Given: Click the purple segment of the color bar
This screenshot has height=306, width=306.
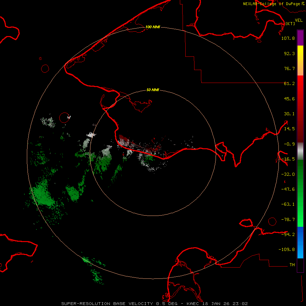Looking at the screenshot, I should pos(300,38).
